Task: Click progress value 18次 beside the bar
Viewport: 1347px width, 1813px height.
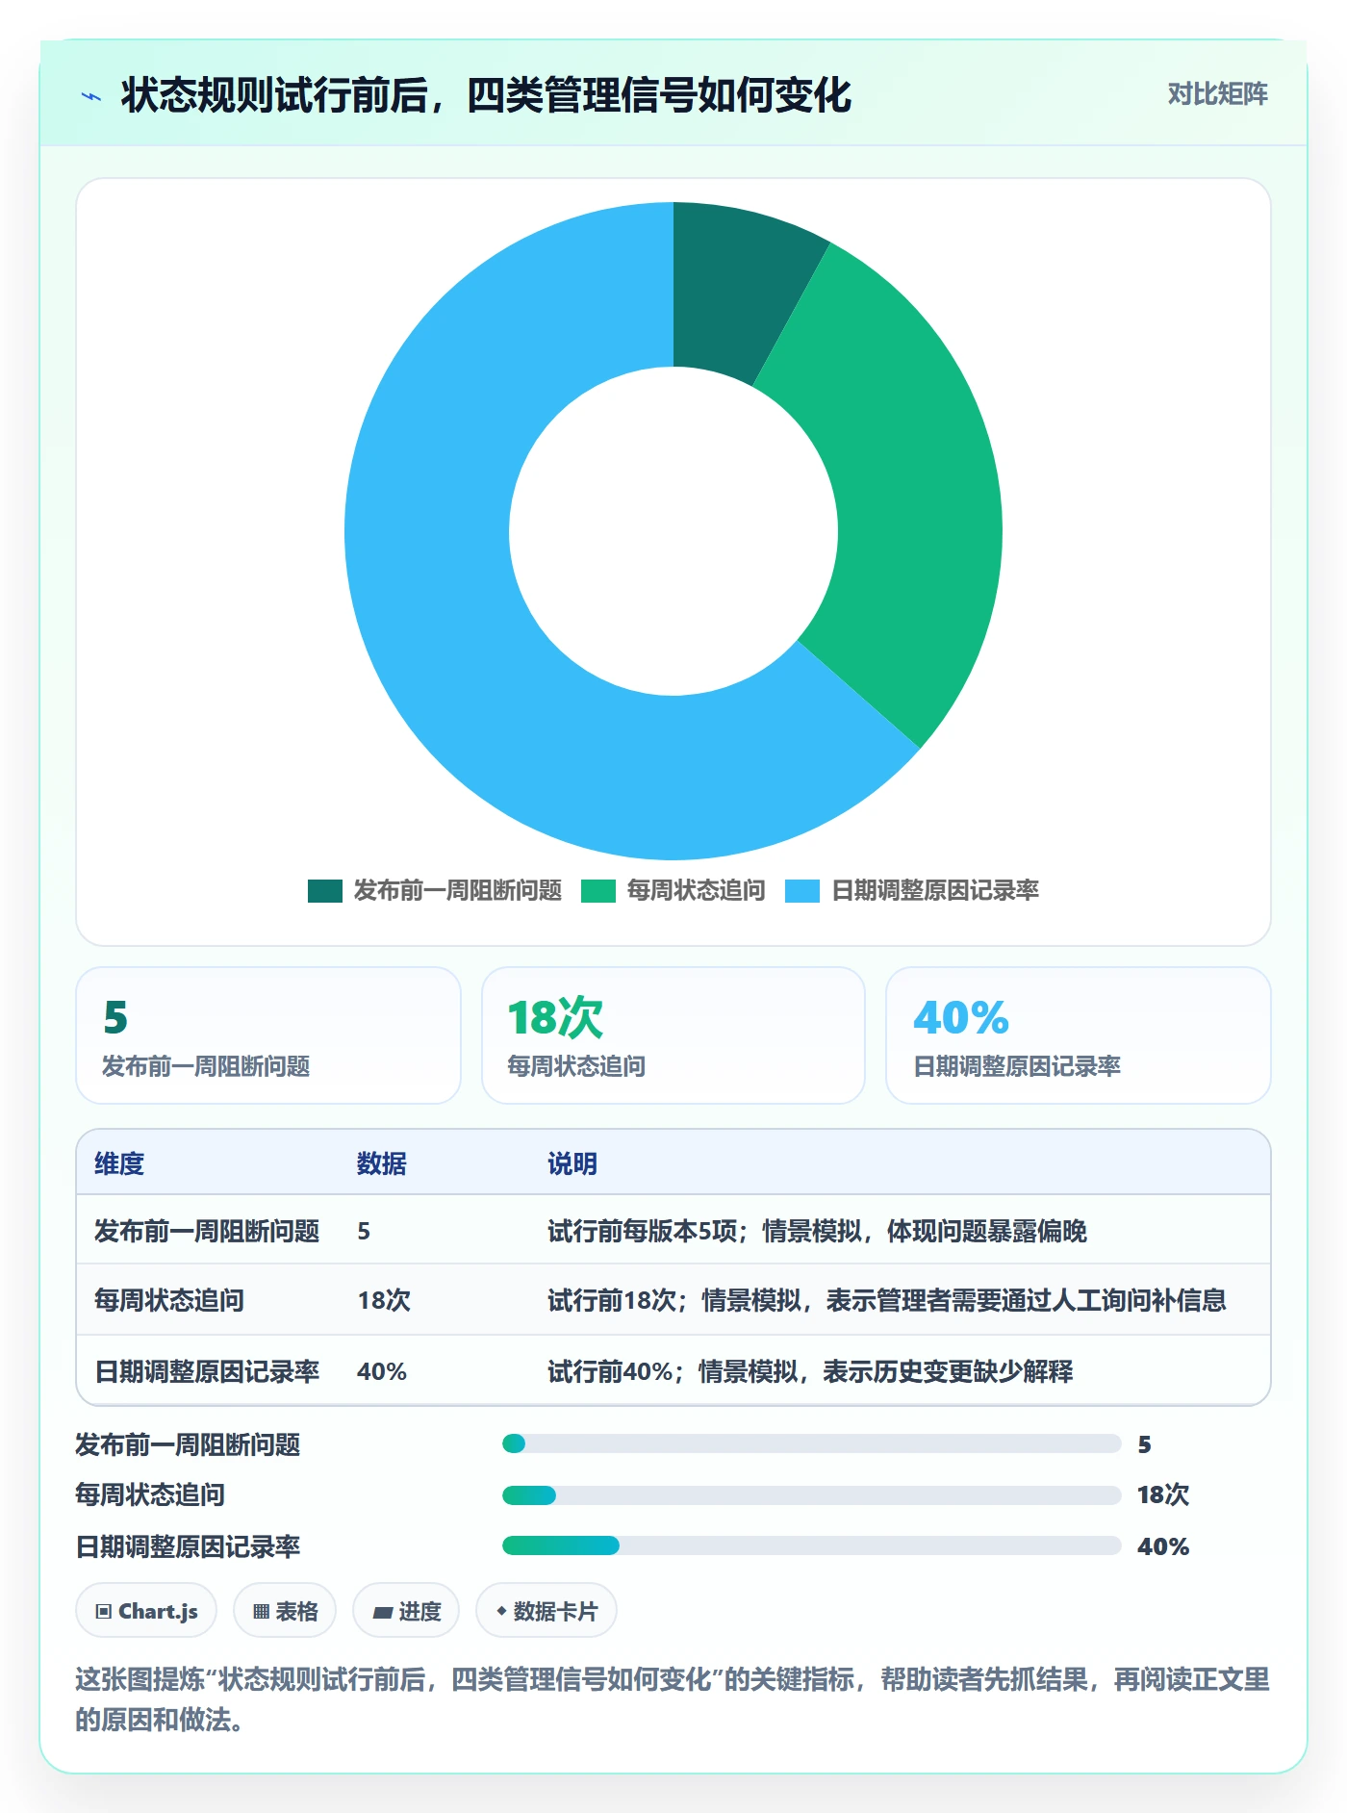Action: [1163, 1494]
